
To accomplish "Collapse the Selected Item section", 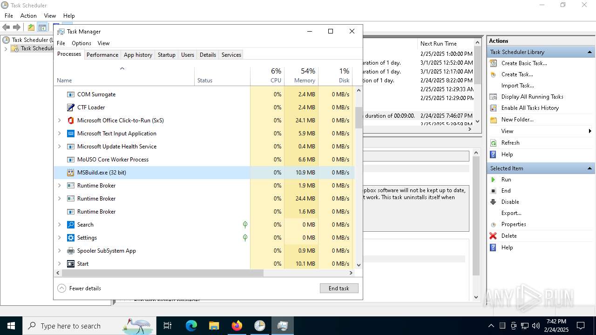I will tap(590, 168).
